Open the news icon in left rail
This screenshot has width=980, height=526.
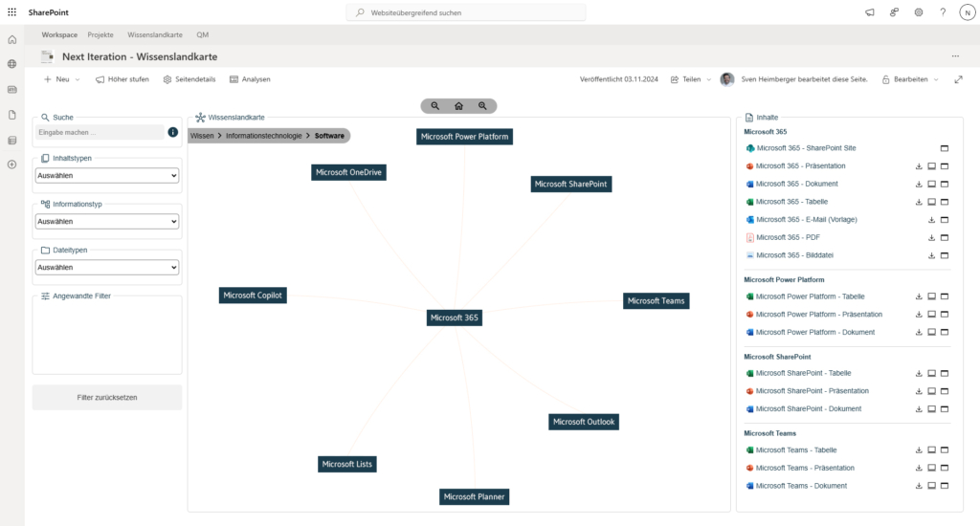pos(11,89)
